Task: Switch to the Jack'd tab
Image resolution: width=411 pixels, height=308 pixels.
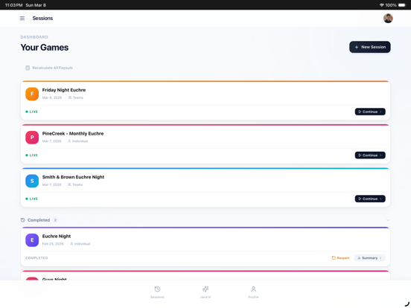Action: point(205,292)
